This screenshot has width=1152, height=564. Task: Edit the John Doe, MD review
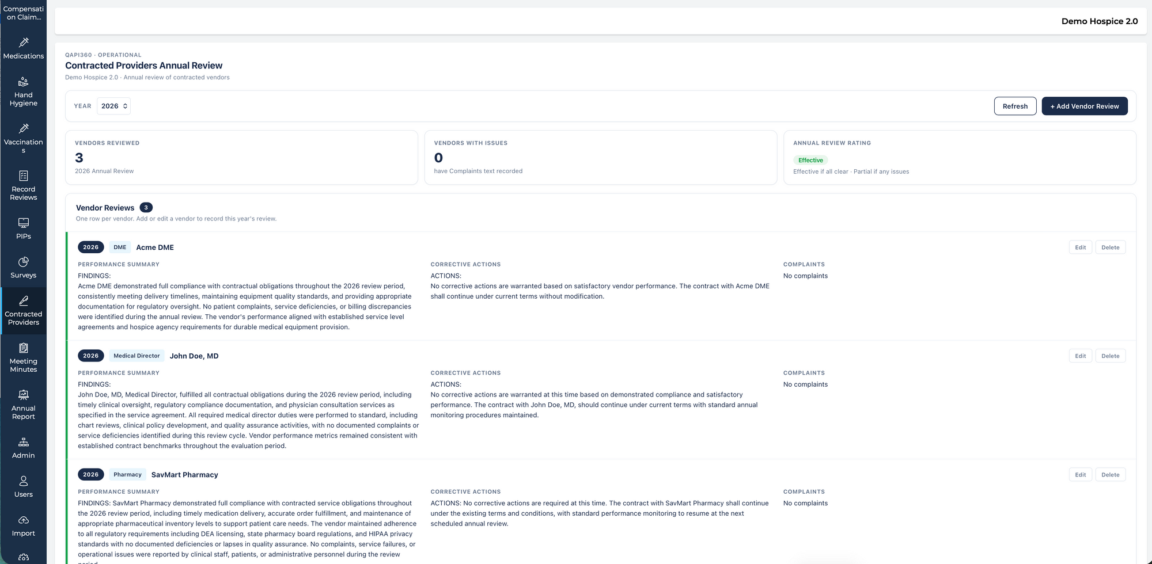coord(1081,356)
